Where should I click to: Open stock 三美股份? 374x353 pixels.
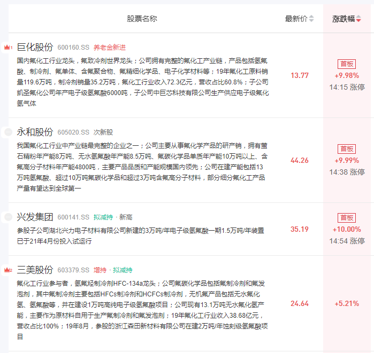35,270
